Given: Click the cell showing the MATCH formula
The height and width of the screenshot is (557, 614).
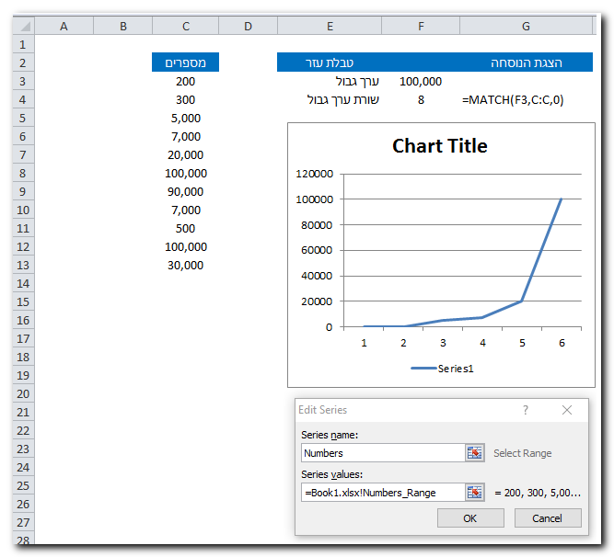Looking at the screenshot, I should [x=513, y=99].
